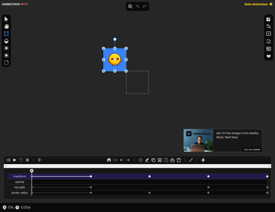Undo the last action
Viewport: 275px width, 212px height.
pyautogui.click(x=137, y=6)
